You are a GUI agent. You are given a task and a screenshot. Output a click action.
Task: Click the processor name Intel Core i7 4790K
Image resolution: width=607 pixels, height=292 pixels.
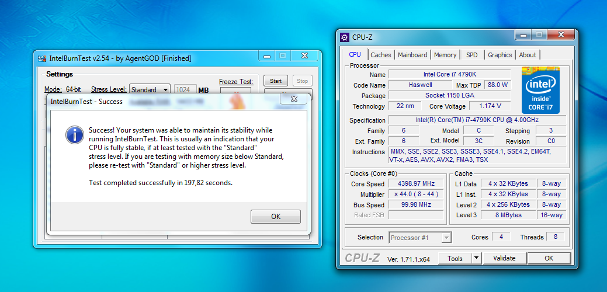tap(449, 74)
